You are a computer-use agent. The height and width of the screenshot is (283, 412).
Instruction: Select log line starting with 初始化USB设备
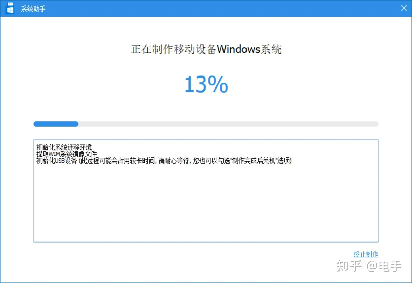pyautogui.click(x=164, y=161)
